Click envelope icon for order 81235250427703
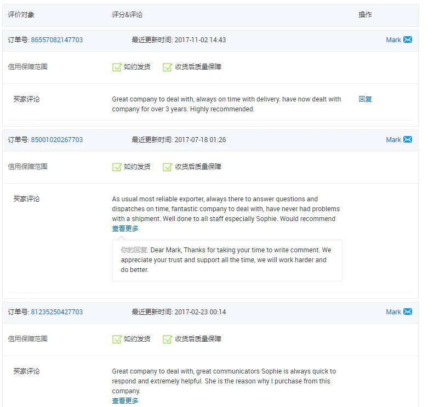Image resolution: width=434 pixels, height=407 pixels. [x=408, y=312]
